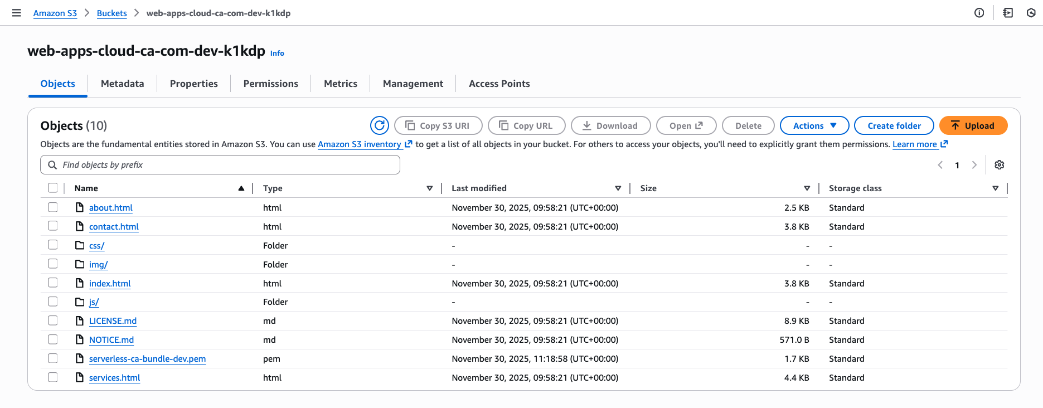Click the folder icon beside js/
The image size is (1043, 408).
point(80,302)
